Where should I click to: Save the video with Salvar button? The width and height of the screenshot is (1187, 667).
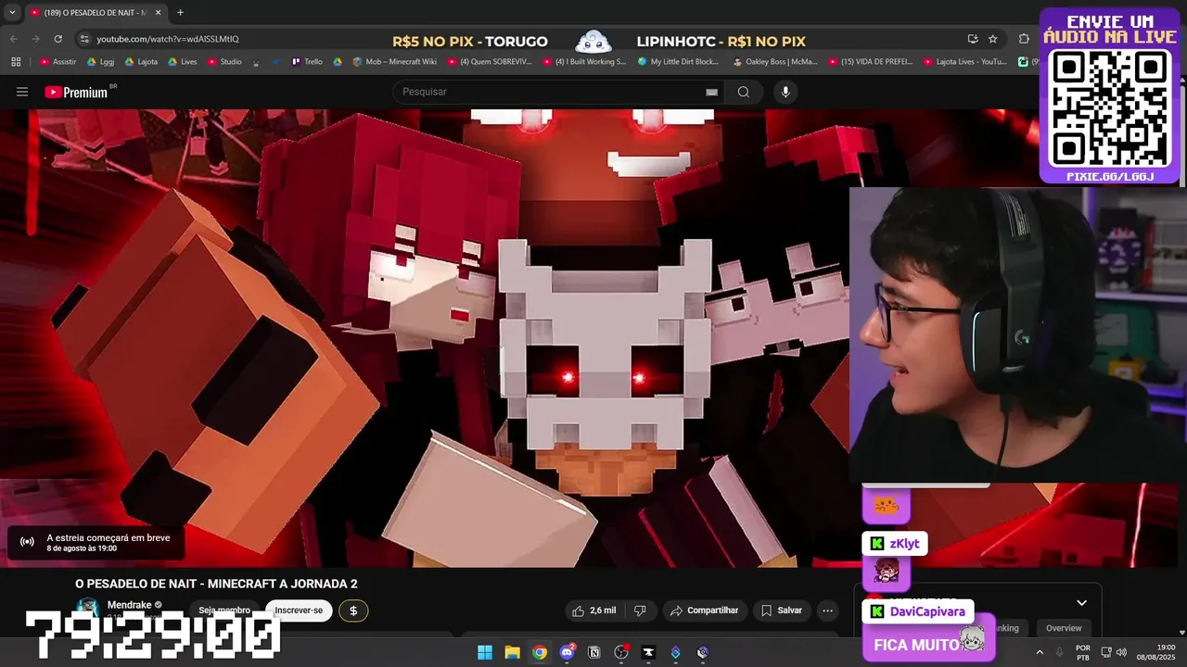pyautogui.click(x=781, y=610)
